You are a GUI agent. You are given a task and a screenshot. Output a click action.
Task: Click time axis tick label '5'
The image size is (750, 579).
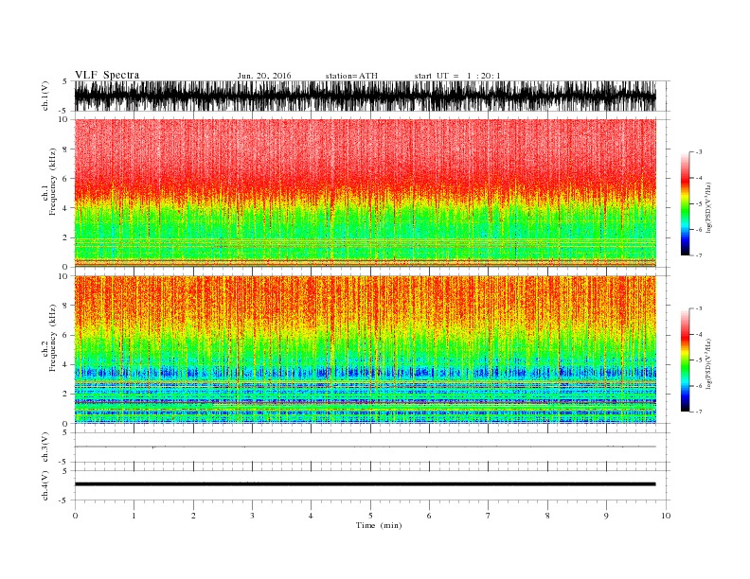(x=370, y=516)
